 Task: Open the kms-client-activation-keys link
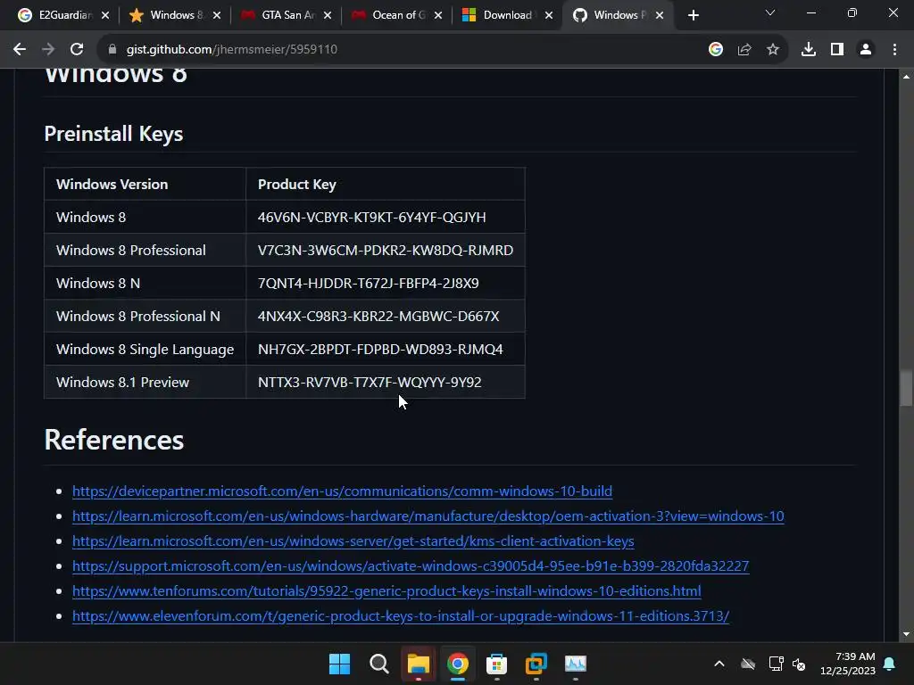[x=353, y=541]
